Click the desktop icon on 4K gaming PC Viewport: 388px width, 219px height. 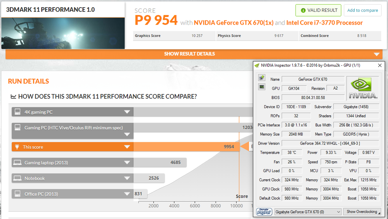17,112
